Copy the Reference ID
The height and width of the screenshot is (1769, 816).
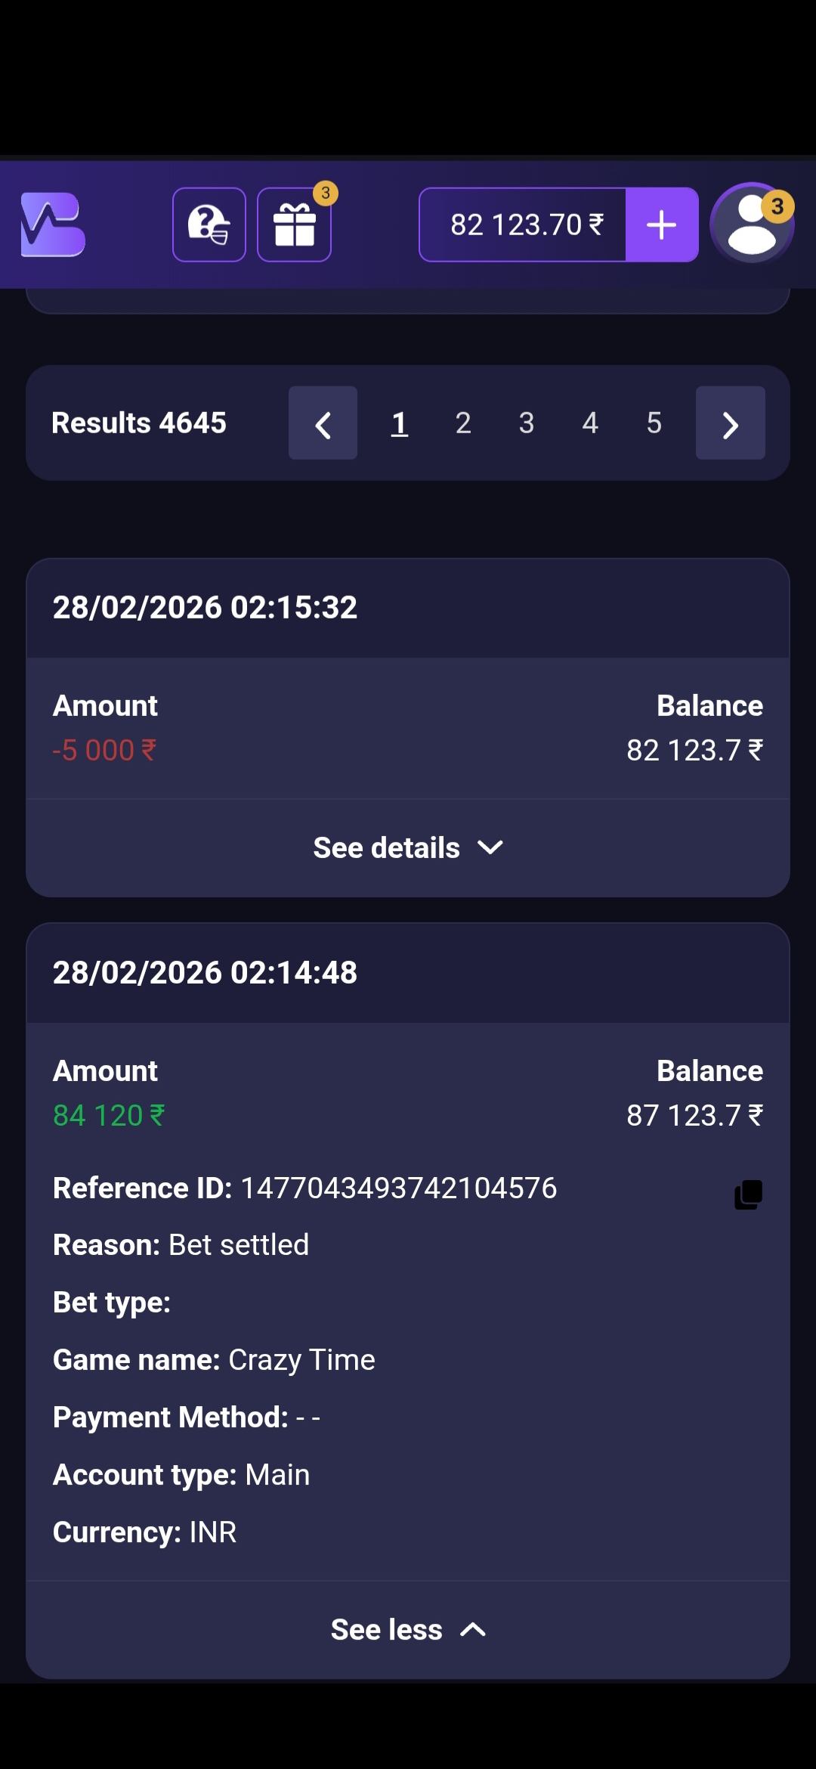[x=748, y=1194]
